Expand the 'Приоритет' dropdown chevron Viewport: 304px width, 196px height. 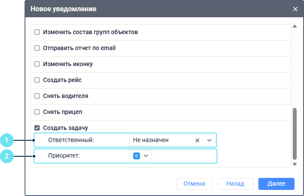(x=146, y=156)
